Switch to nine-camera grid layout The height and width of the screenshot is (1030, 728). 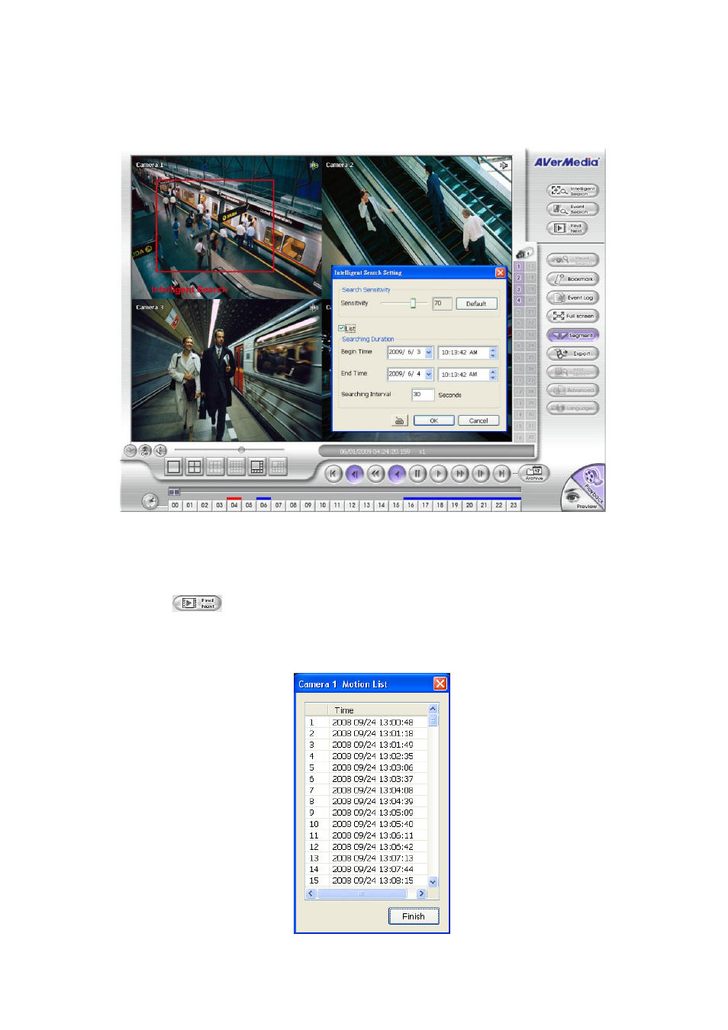215,467
